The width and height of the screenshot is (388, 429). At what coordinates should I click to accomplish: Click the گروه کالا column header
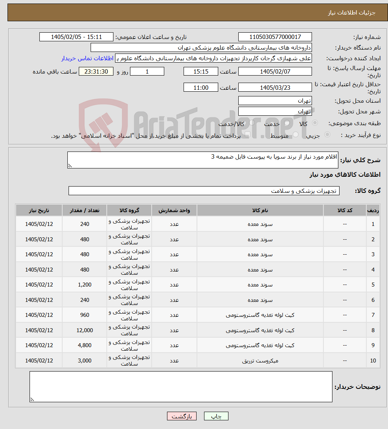129,210
